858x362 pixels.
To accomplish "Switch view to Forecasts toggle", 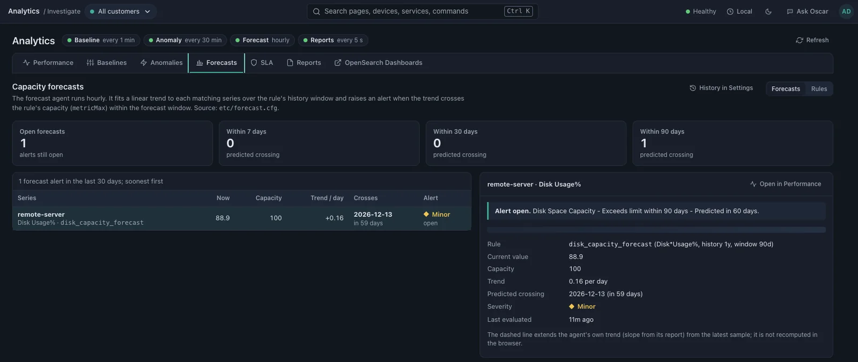I will pyautogui.click(x=786, y=89).
